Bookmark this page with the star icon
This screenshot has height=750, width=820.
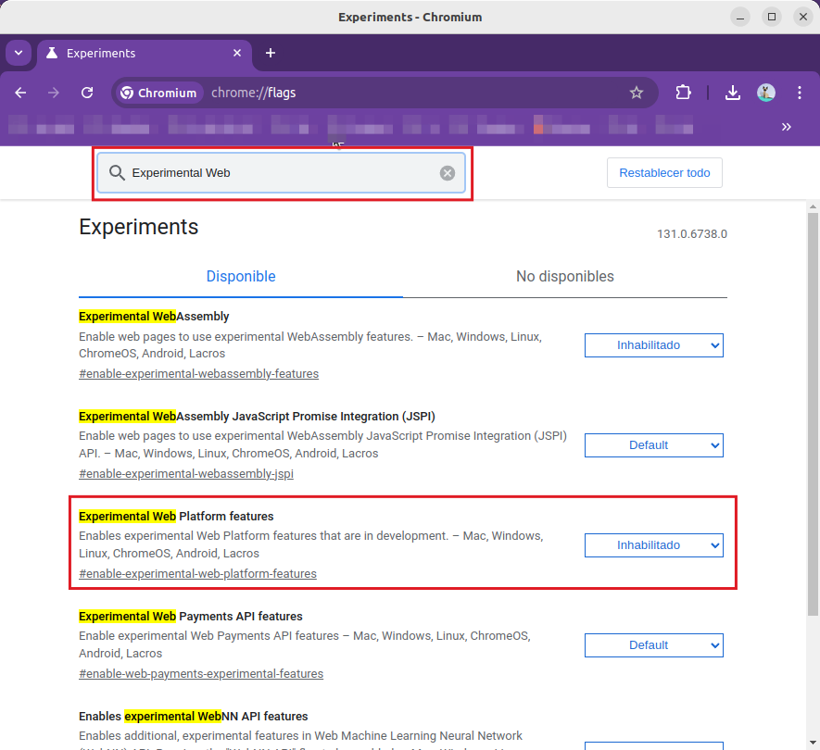636,93
